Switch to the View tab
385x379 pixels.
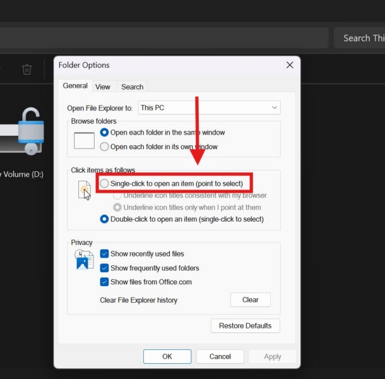tap(103, 87)
